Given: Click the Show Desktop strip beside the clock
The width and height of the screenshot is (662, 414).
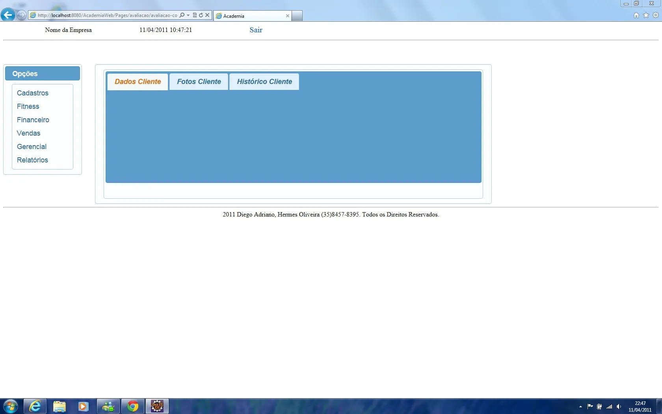Looking at the screenshot, I should coord(659,406).
